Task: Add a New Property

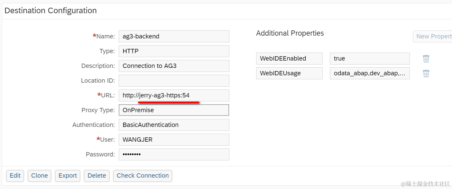Action: point(433,36)
